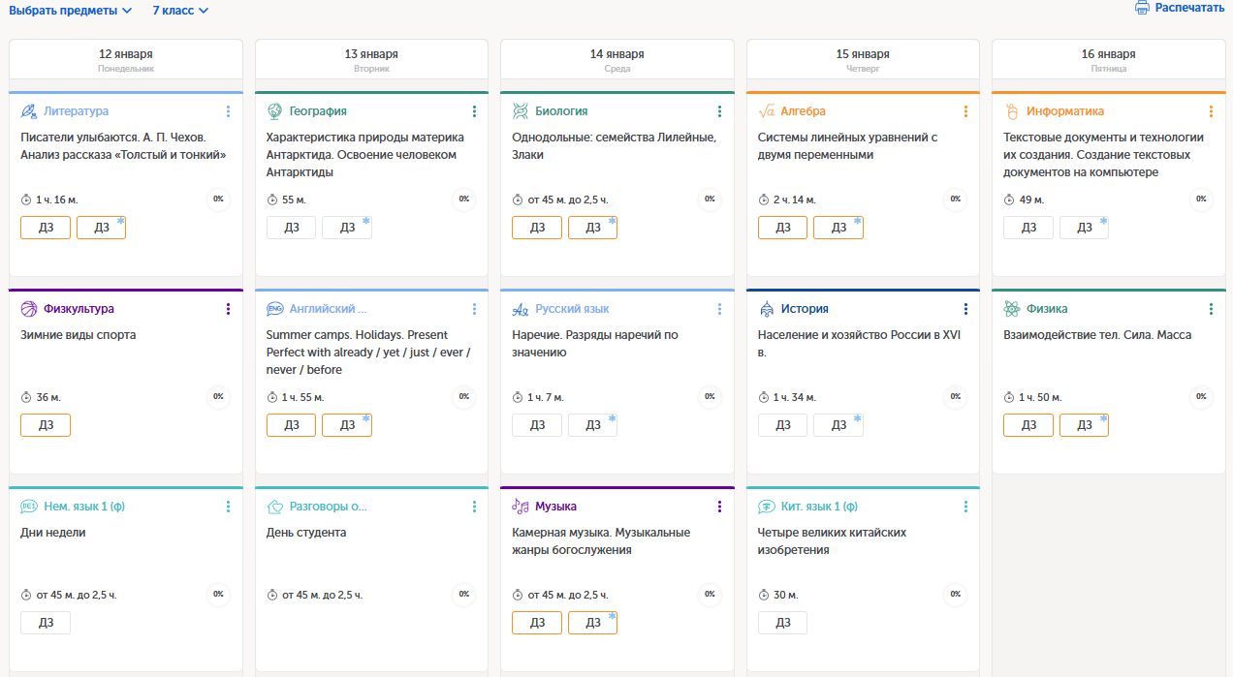This screenshot has width=1233, height=677.
Task: Click the 0% progress indicator on Информатика
Action: (1201, 199)
